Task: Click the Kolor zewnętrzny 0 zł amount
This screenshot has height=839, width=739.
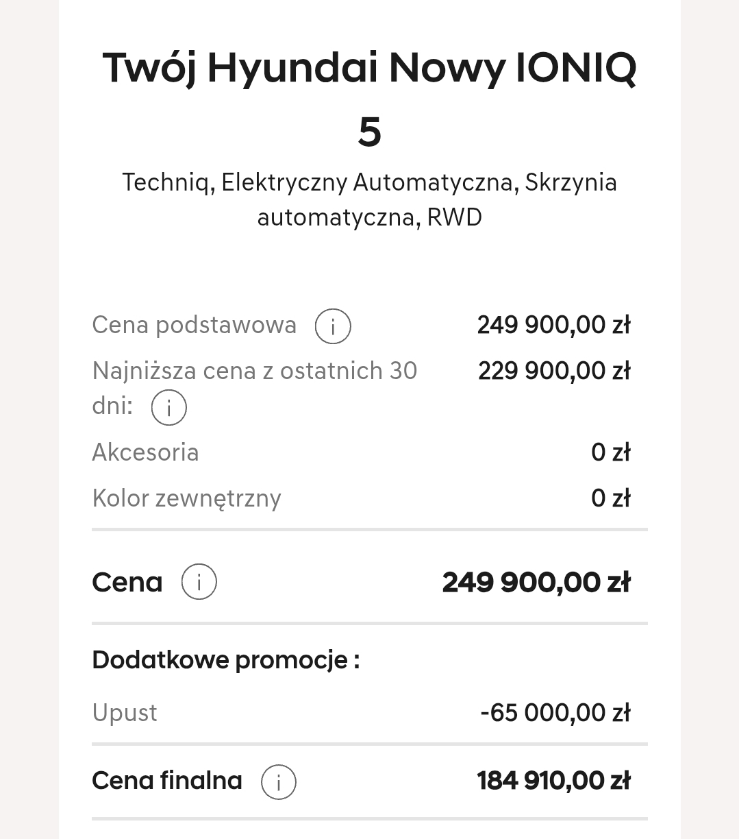Action: click(611, 498)
